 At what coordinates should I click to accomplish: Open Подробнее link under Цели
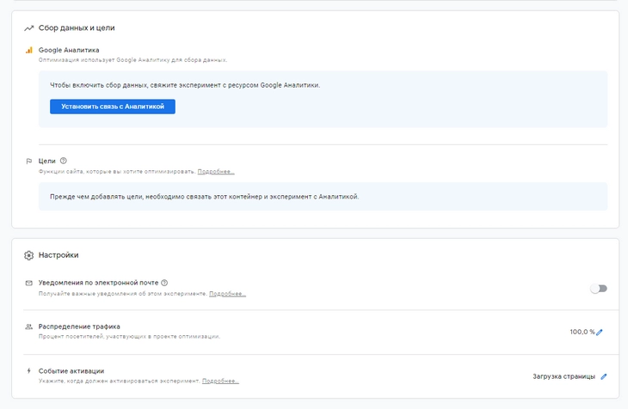(216, 171)
